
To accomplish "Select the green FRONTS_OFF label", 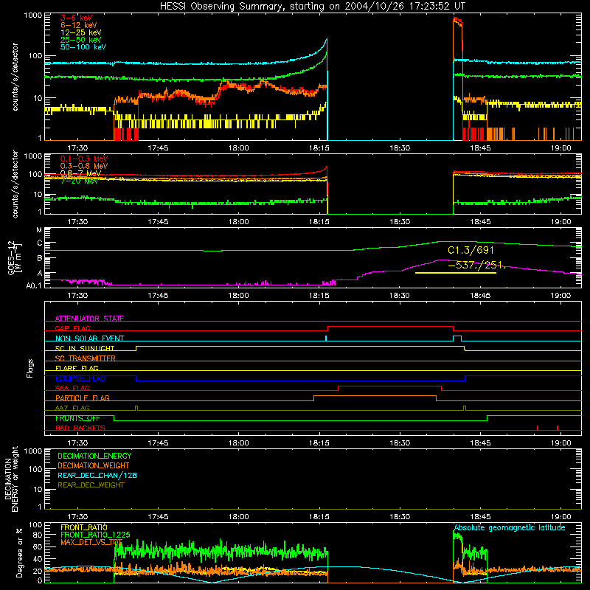I will (x=77, y=418).
